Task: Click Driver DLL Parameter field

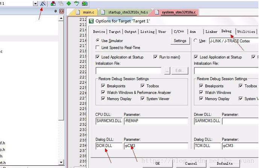Action: 240,121
